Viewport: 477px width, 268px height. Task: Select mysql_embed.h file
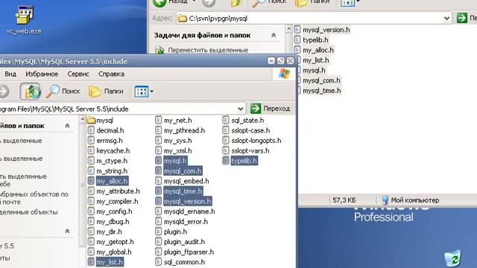click(182, 181)
